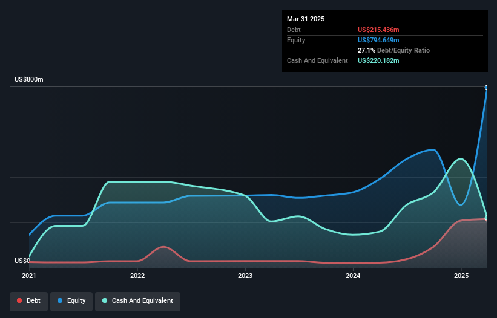Toggle the Debt series legend button

29,301
